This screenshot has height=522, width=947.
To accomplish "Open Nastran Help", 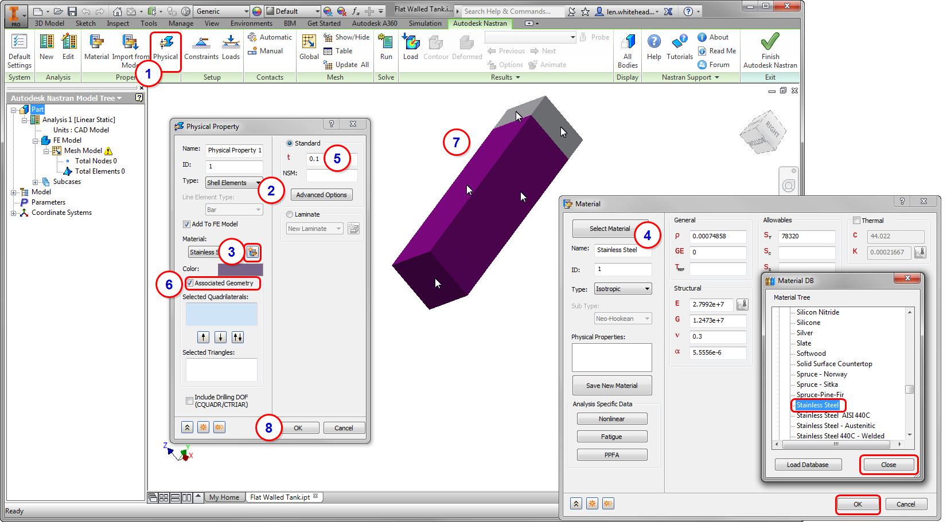I will [x=654, y=47].
